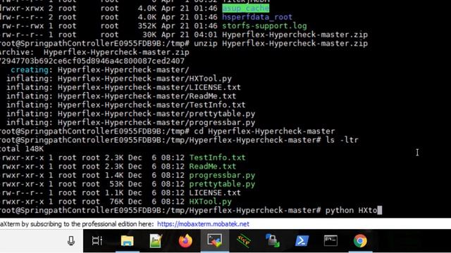Click green HXTool.py in the directory listing
The height and width of the screenshot is (253, 451).
coord(210,202)
